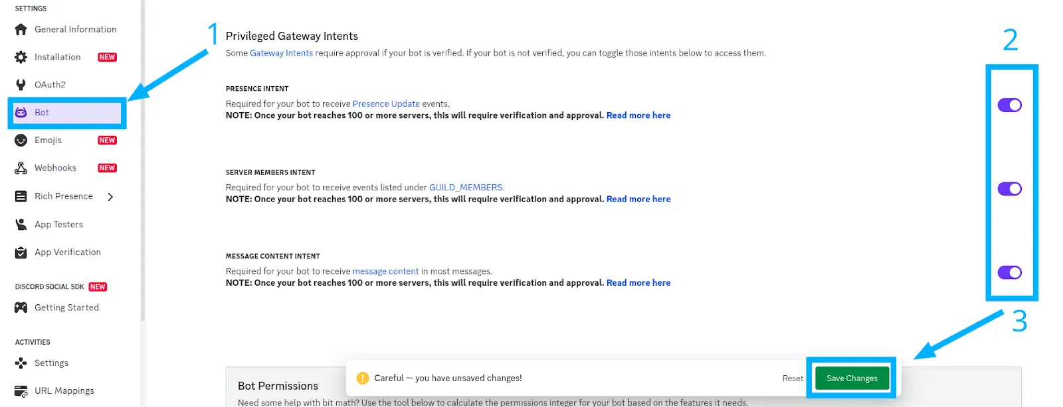Click the App Testers icon

click(x=21, y=224)
